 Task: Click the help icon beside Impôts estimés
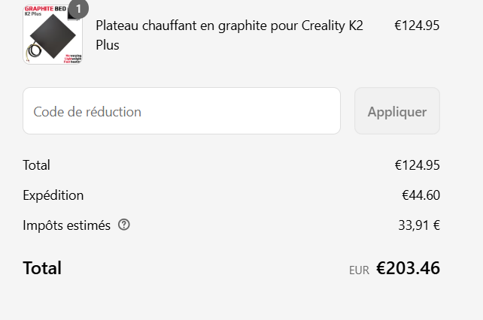[x=124, y=225]
